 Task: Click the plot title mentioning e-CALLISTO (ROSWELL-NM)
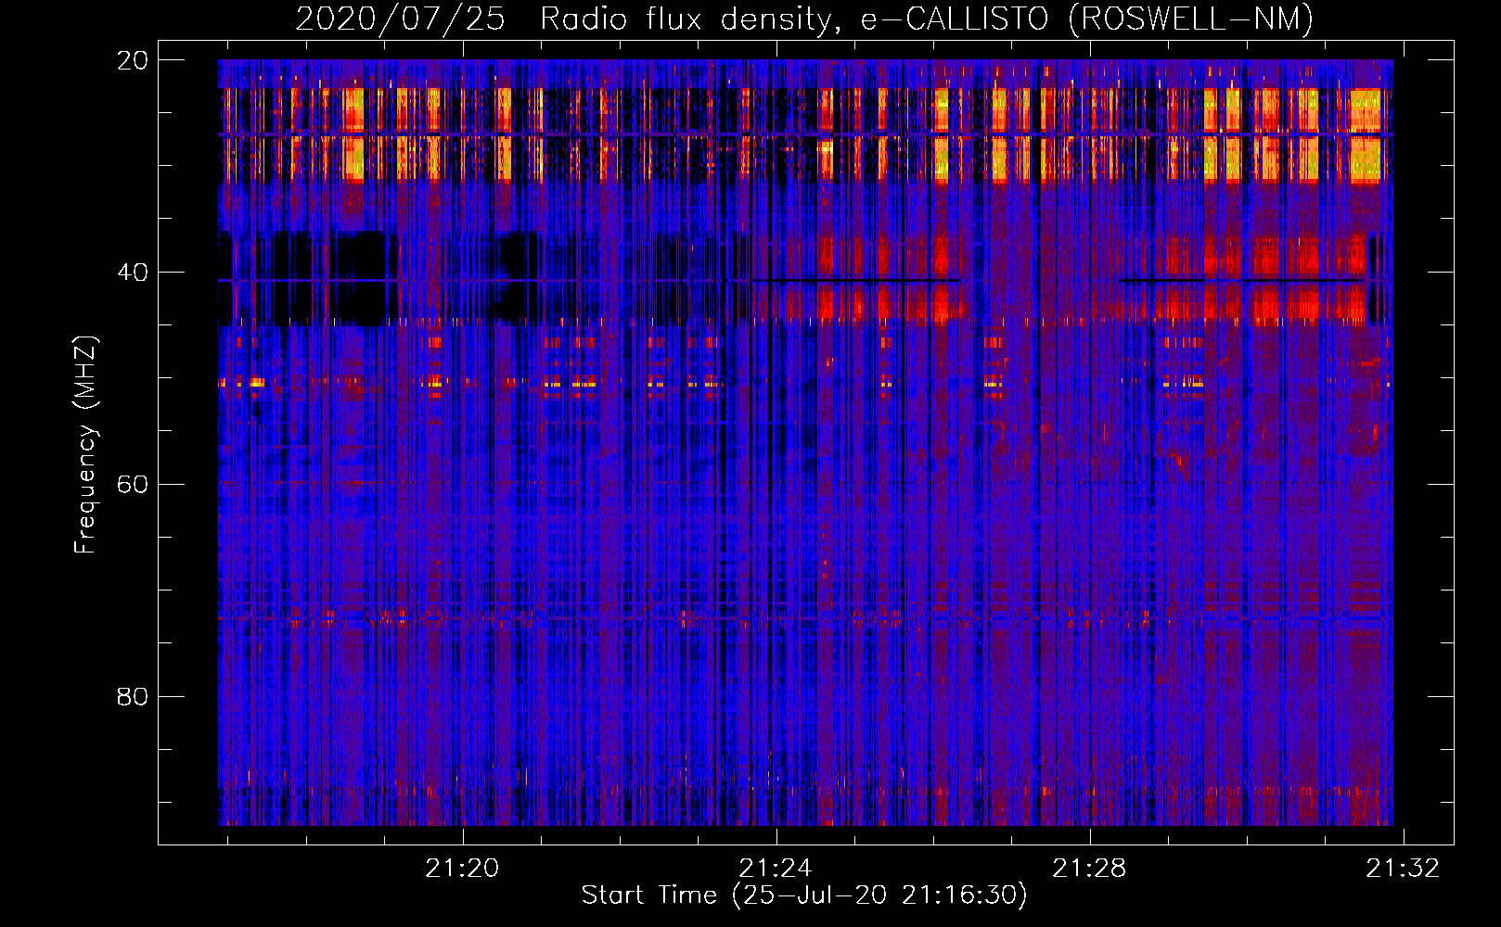pos(804,19)
